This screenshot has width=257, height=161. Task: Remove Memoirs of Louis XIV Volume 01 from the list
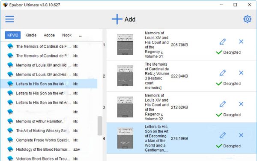point(241,42)
